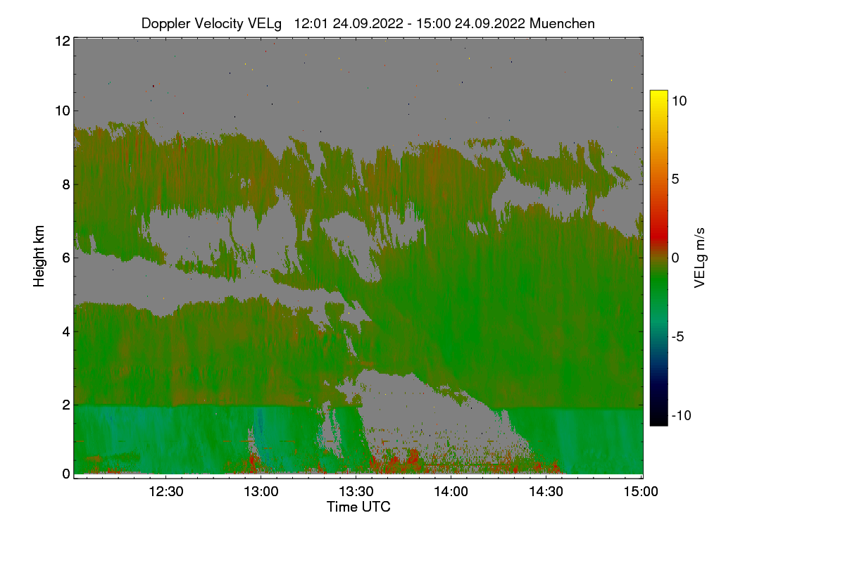
Task: Click the '12:30' time tick label
Action: [166, 492]
